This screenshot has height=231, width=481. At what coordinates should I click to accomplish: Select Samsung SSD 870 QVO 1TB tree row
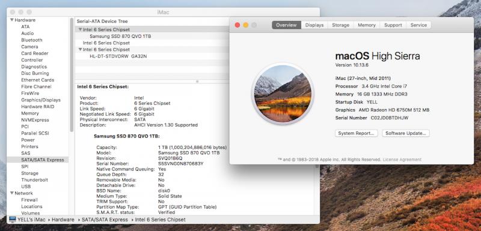[120, 36]
